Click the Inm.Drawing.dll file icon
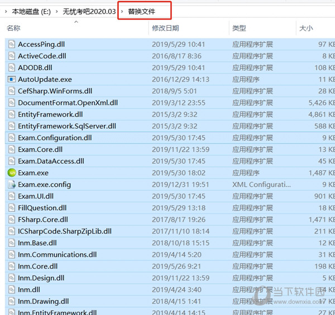This screenshot has width=335, height=315. coord(12,302)
